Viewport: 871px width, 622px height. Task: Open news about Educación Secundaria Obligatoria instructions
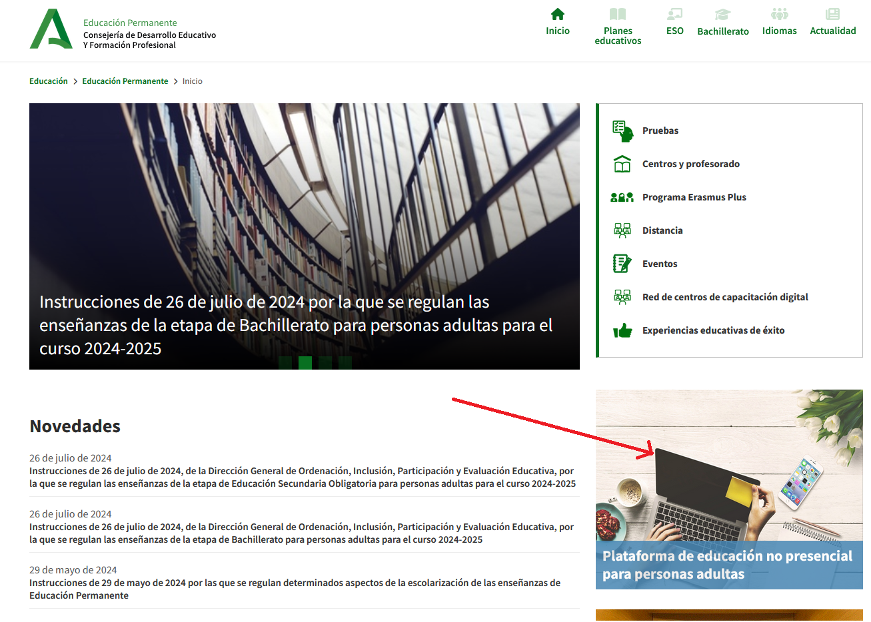(303, 477)
